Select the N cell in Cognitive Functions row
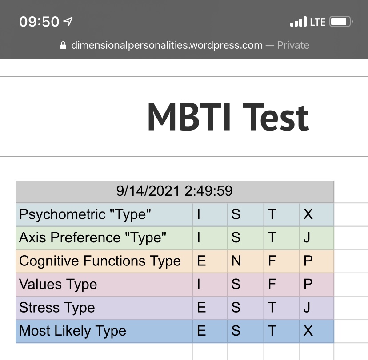 [245, 261]
